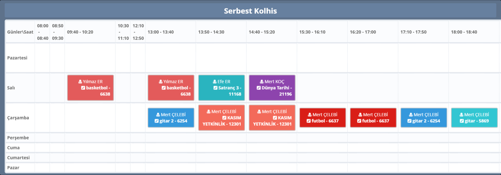Select the Serbest Kolhis title header
Screen dimensions: 501x175
(250, 11)
